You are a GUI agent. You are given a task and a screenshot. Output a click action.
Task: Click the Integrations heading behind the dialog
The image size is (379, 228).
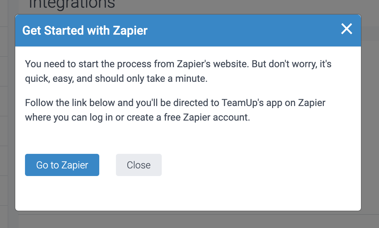click(73, 5)
